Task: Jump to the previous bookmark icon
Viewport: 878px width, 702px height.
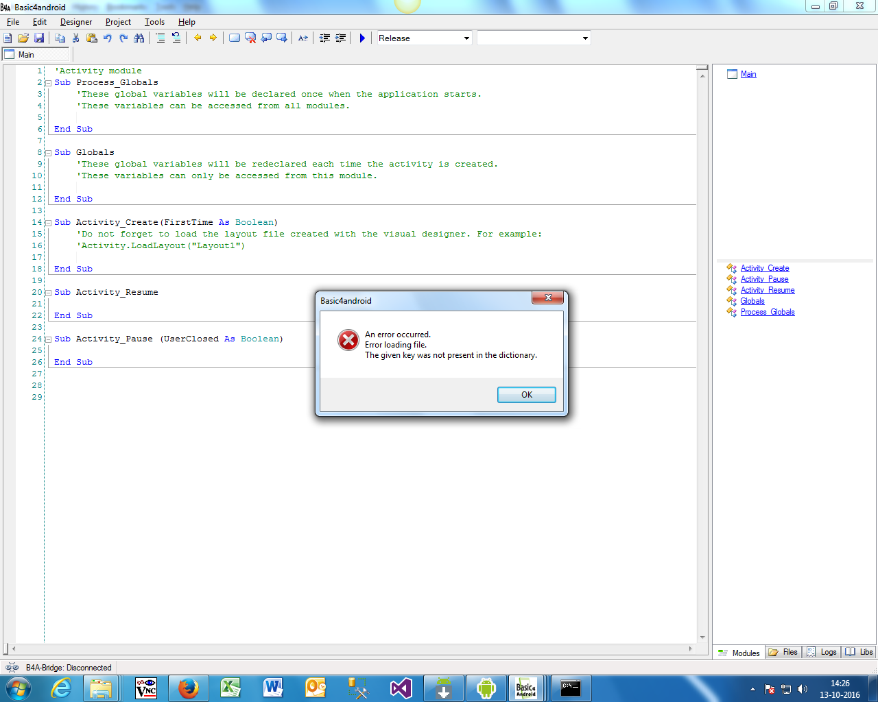Action: pos(266,38)
